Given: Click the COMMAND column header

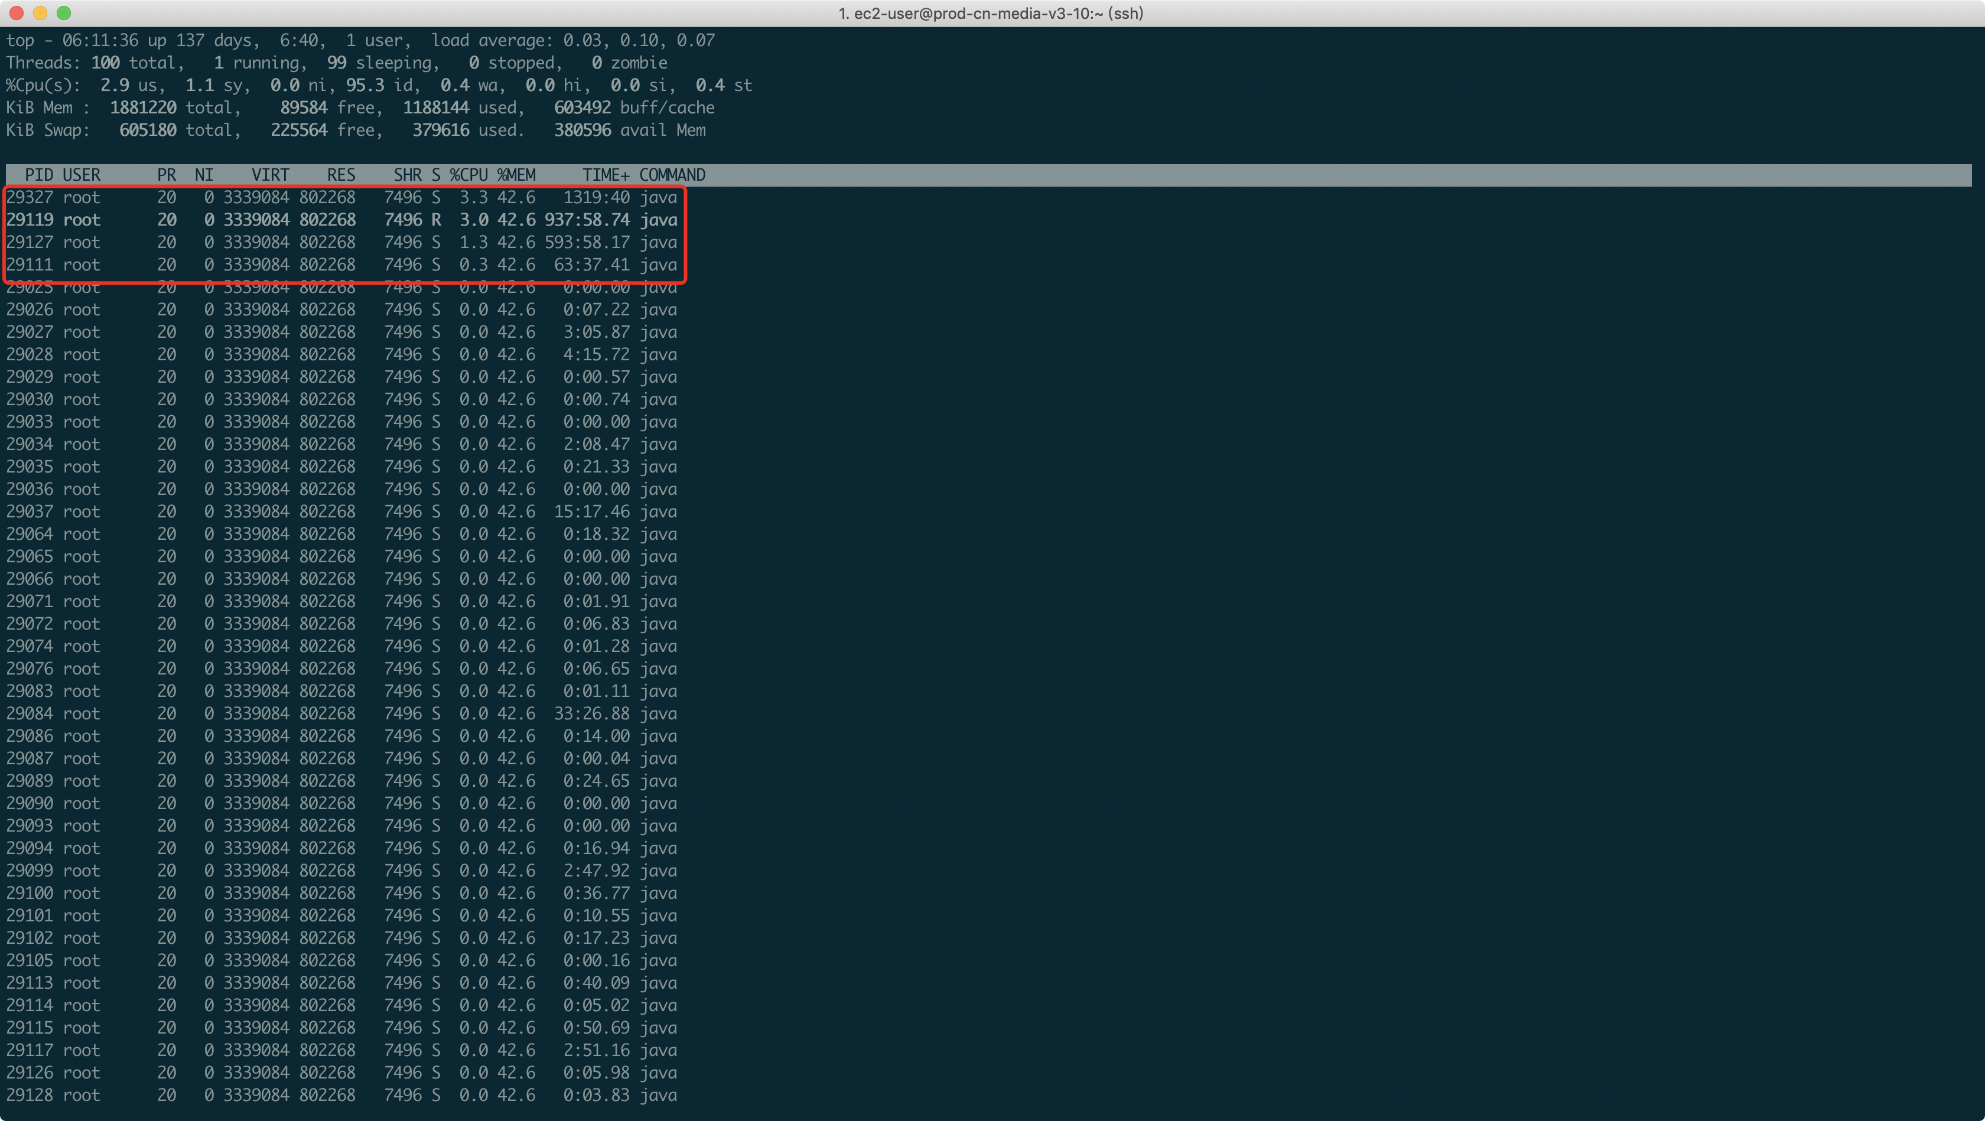Looking at the screenshot, I should coord(672,175).
